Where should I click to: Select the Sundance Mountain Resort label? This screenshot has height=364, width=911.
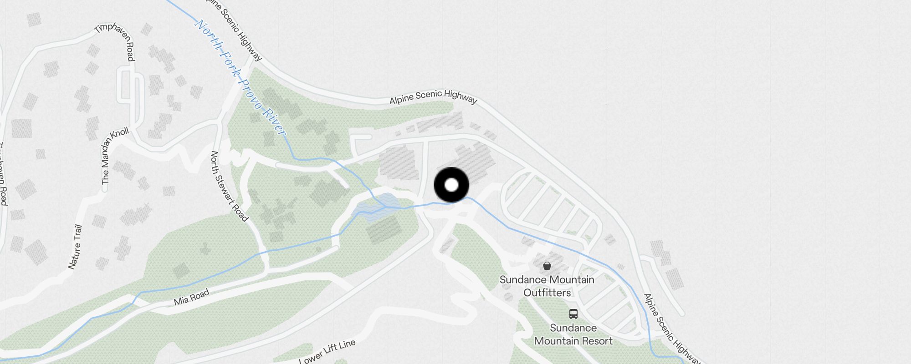click(573, 334)
